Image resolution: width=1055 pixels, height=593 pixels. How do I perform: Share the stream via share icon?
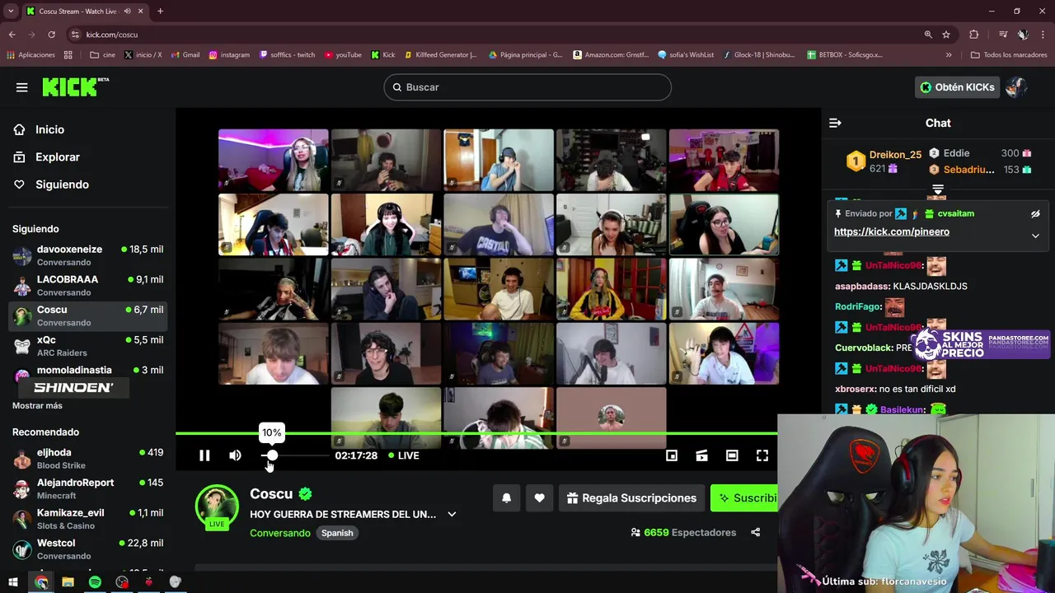click(755, 533)
